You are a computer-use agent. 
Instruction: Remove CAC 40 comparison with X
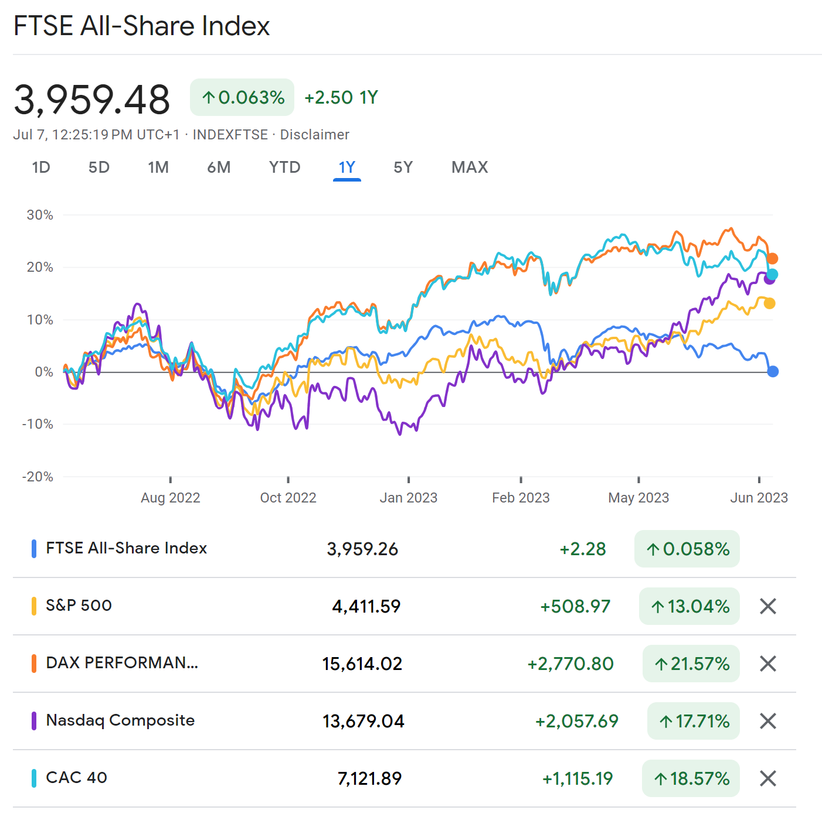767,778
